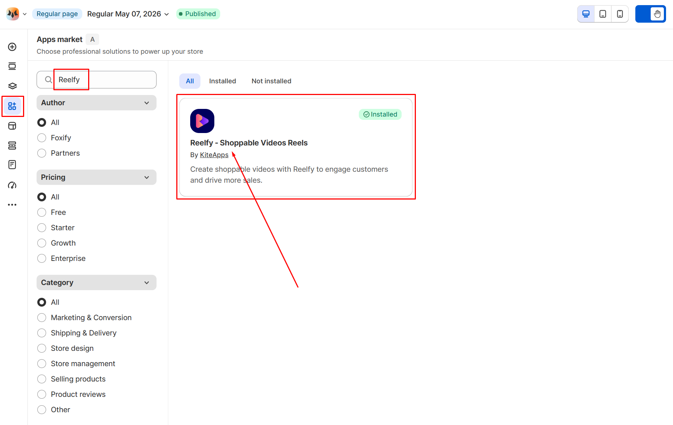Open the layers icon in sidebar
The height and width of the screenshot is (425, 673).
pos(12,86)
